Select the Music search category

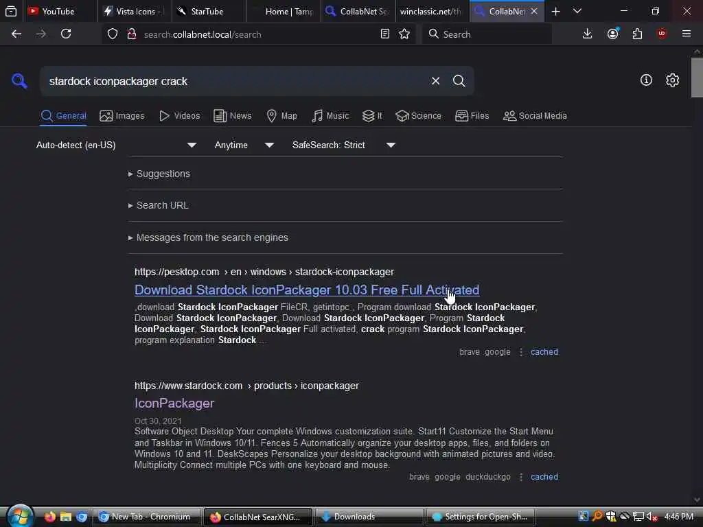[x=330, y=116]
